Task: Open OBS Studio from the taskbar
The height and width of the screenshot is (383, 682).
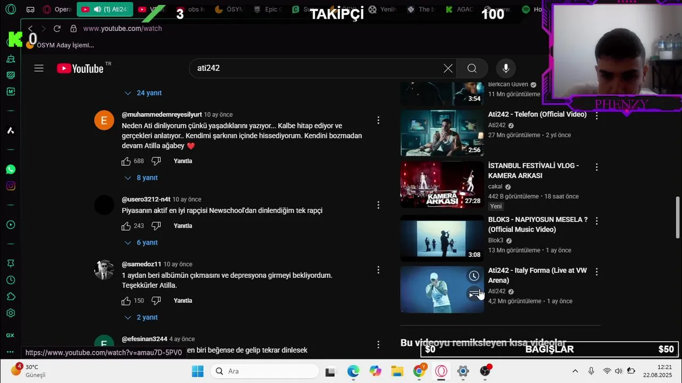Action: point(485,371)
